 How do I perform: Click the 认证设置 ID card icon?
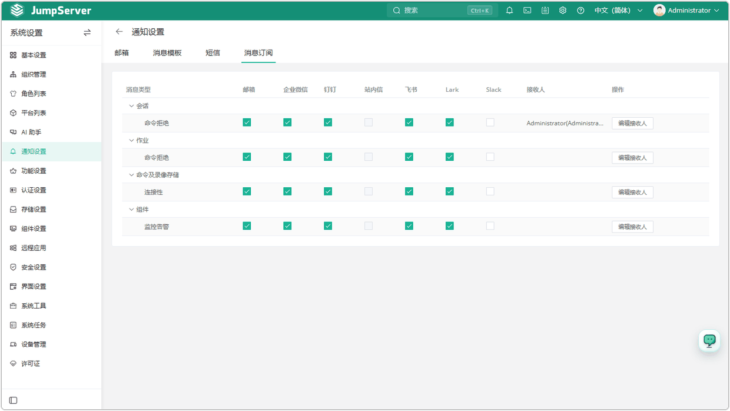pyautogui.click(x=14, y=190)
